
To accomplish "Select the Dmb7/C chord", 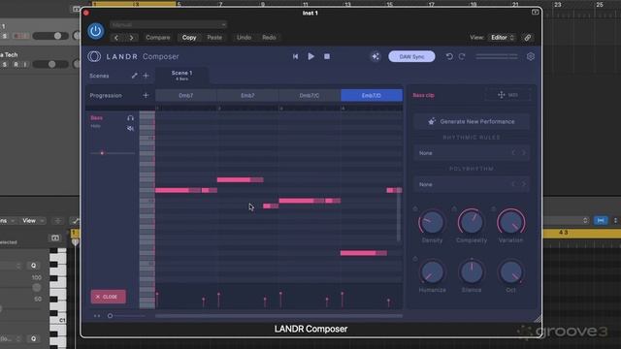I will pyautogui.click(x=310, y=95).
